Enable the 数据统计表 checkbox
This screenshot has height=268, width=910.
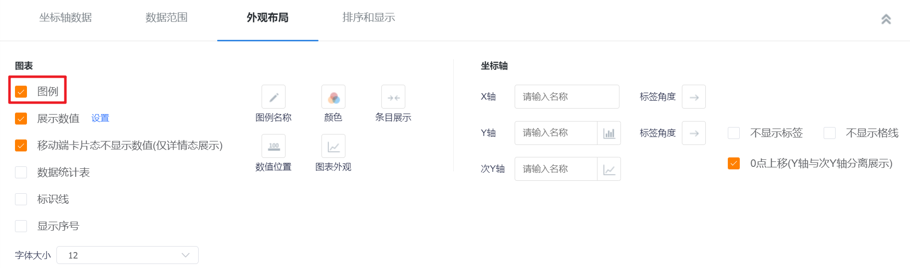(x=21, y=172)
